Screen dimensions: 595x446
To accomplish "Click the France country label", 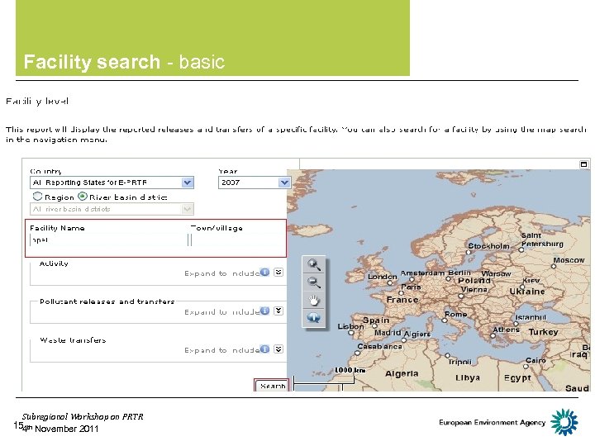I will (402, 300).
